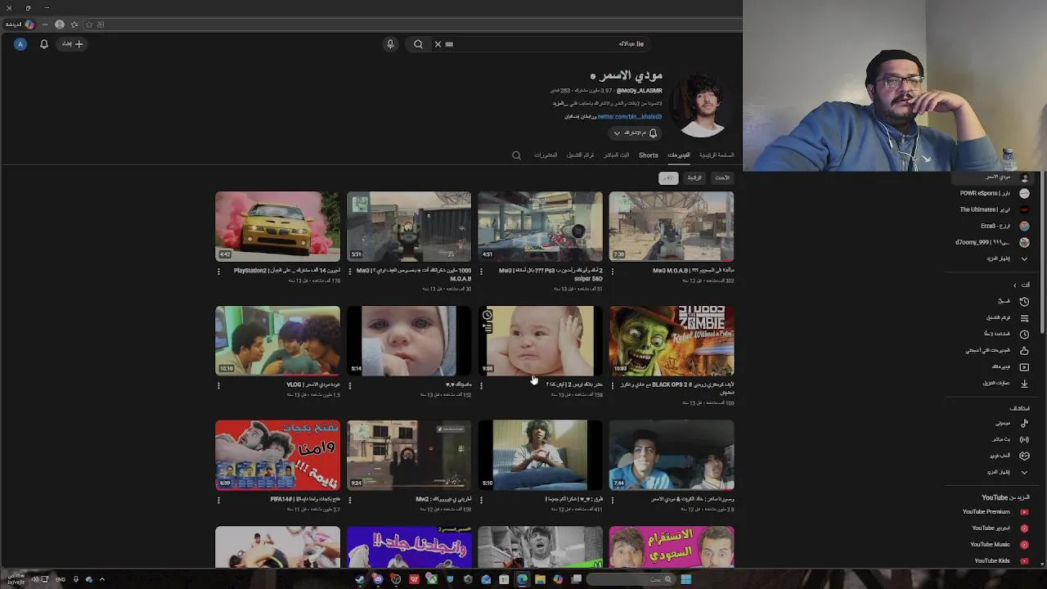Select the Latest sort chip
Image resolution: width=1047 pixels, height=589 pixels.
(722, 178)
